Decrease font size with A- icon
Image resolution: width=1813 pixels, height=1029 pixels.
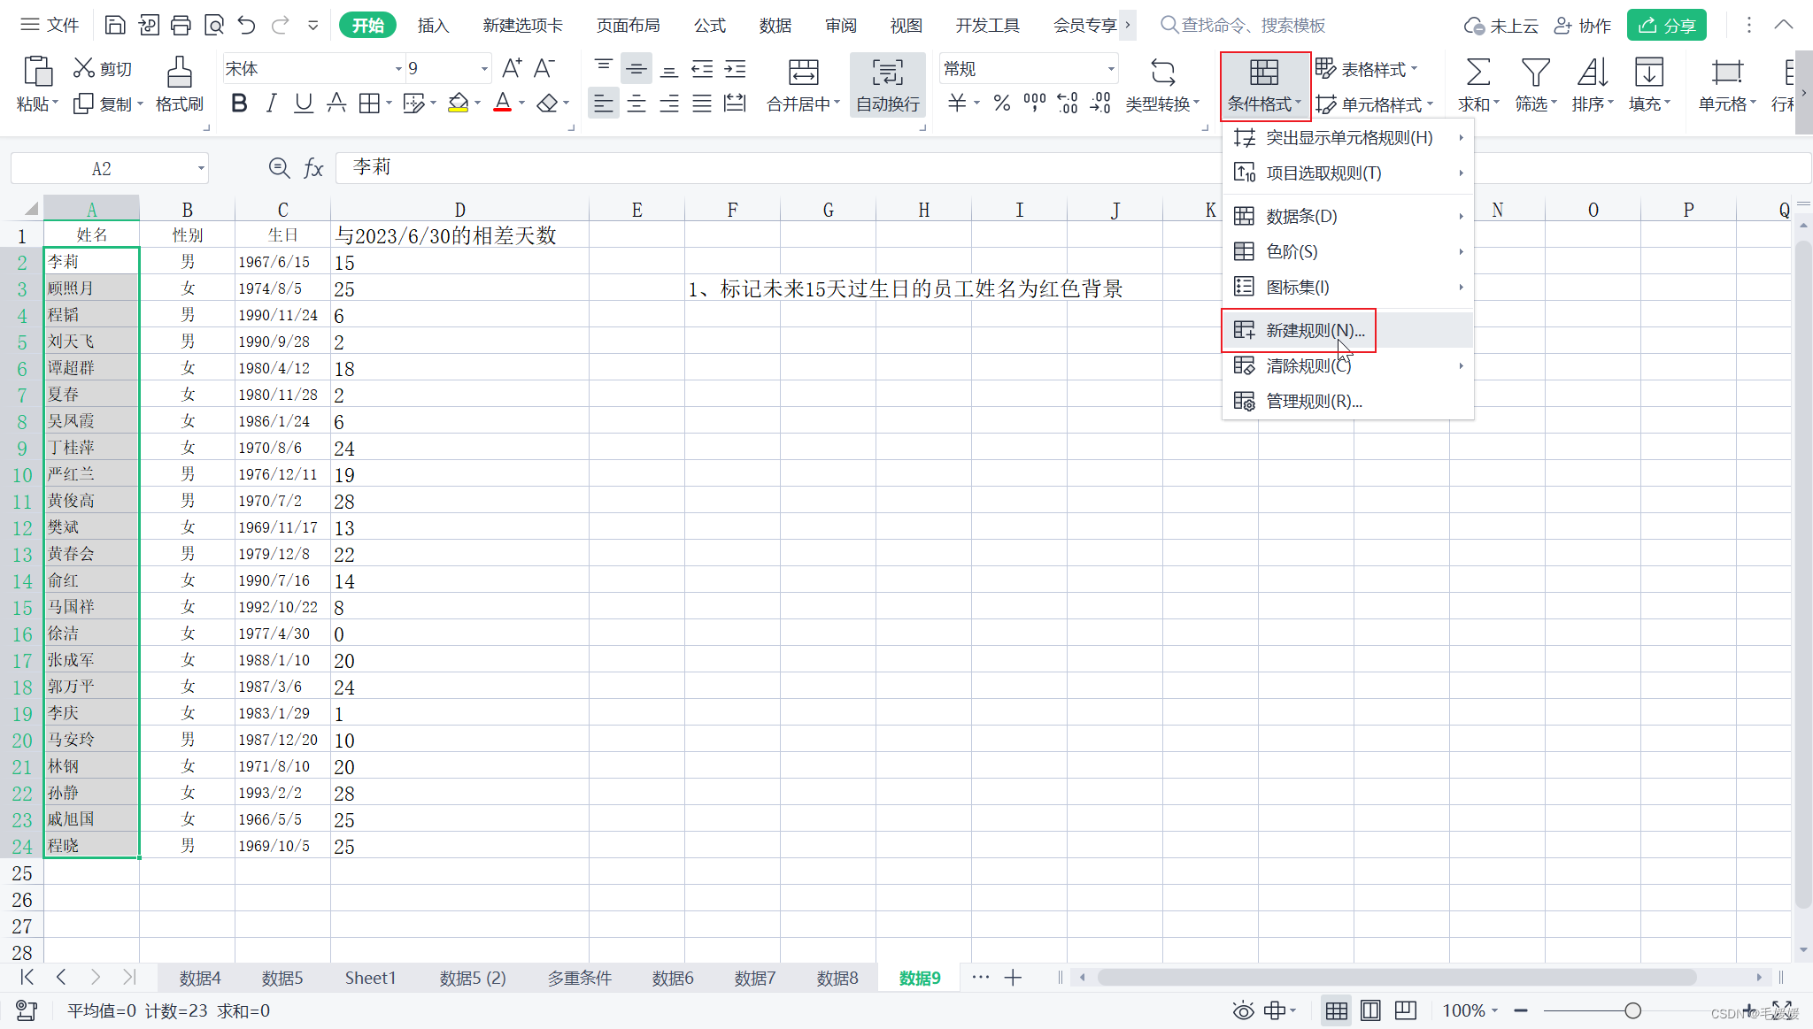(x=544, y=68)
